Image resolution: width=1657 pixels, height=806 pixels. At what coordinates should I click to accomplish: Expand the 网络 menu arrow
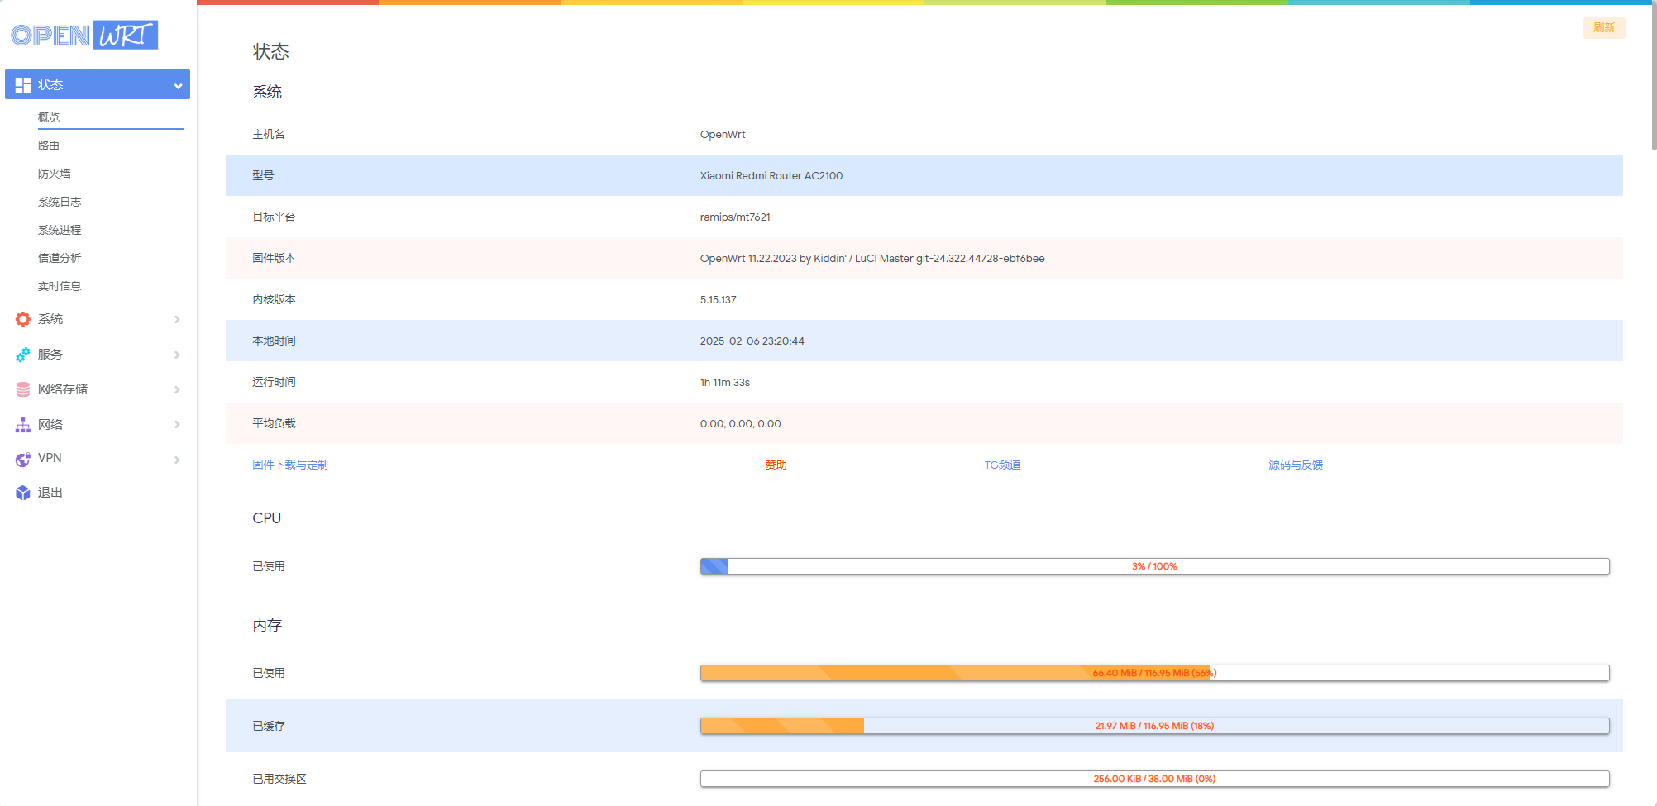coord(177,425)
